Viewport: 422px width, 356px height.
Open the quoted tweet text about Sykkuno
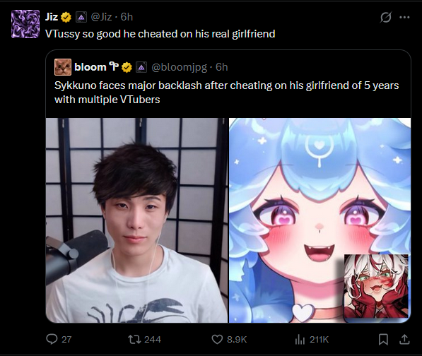click(227, 93)
